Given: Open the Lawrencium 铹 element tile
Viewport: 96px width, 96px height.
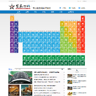Looking at the screenshot, I should click(x=83, y=63).
